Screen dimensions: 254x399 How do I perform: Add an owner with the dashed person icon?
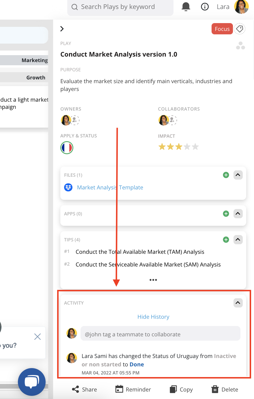pos(75,120)
